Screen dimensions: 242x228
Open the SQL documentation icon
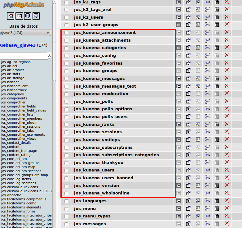click(36, 16)
